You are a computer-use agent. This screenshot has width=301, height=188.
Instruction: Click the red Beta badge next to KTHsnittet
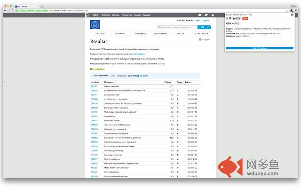coord(245,18)
